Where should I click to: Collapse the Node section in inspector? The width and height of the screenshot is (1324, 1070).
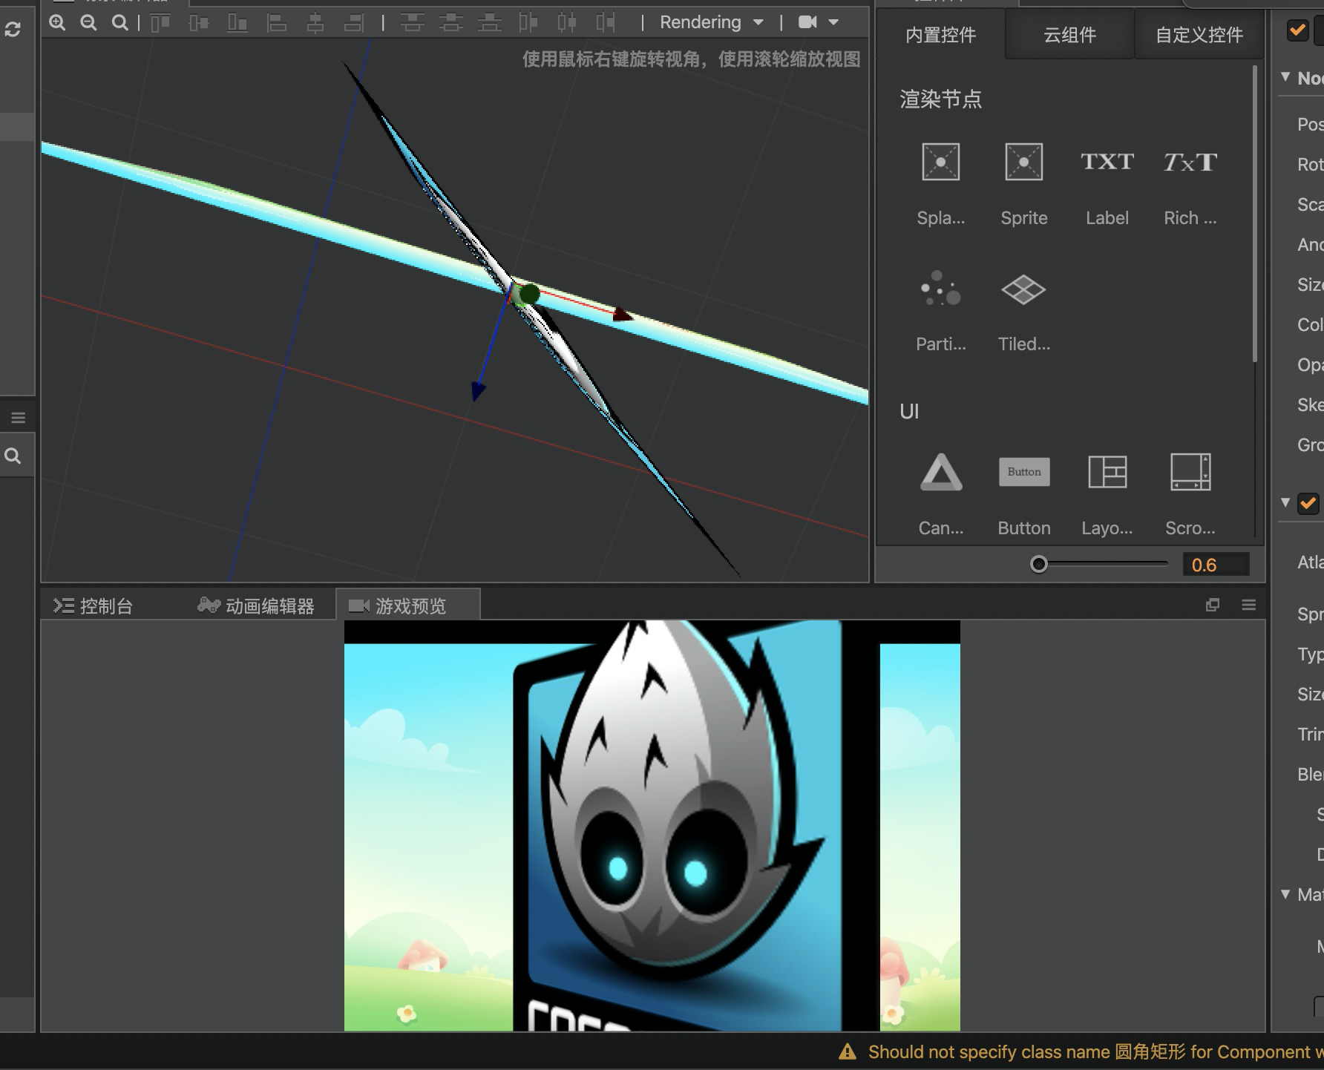pyautogui.click(x=1285, y=77)
